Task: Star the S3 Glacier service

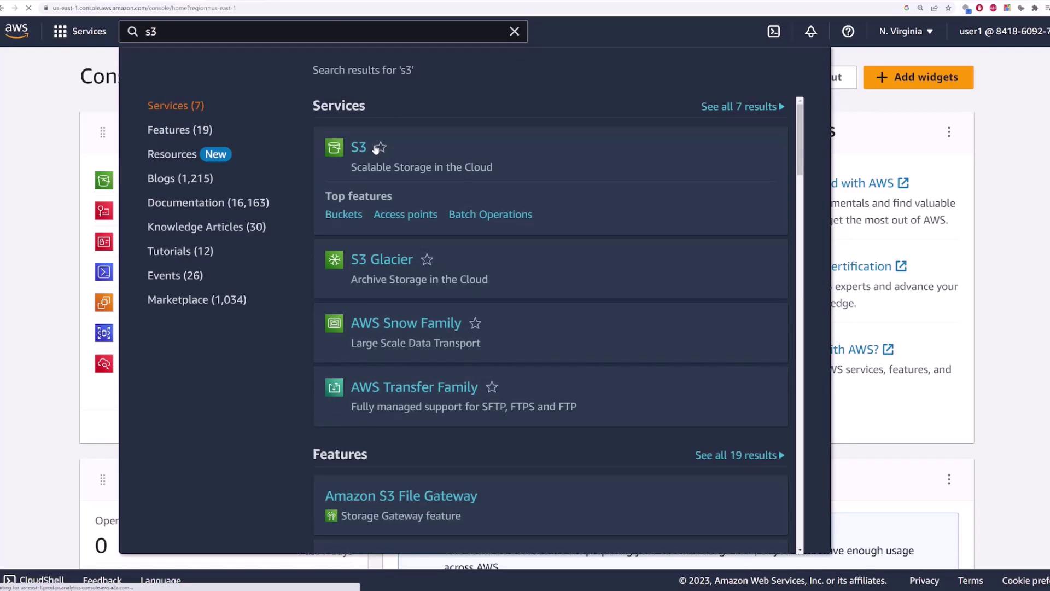Action: tap(427, 259)
